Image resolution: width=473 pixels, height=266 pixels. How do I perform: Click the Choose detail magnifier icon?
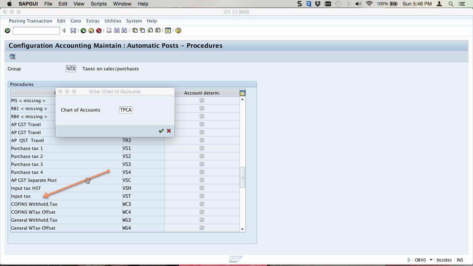[12, 57]
